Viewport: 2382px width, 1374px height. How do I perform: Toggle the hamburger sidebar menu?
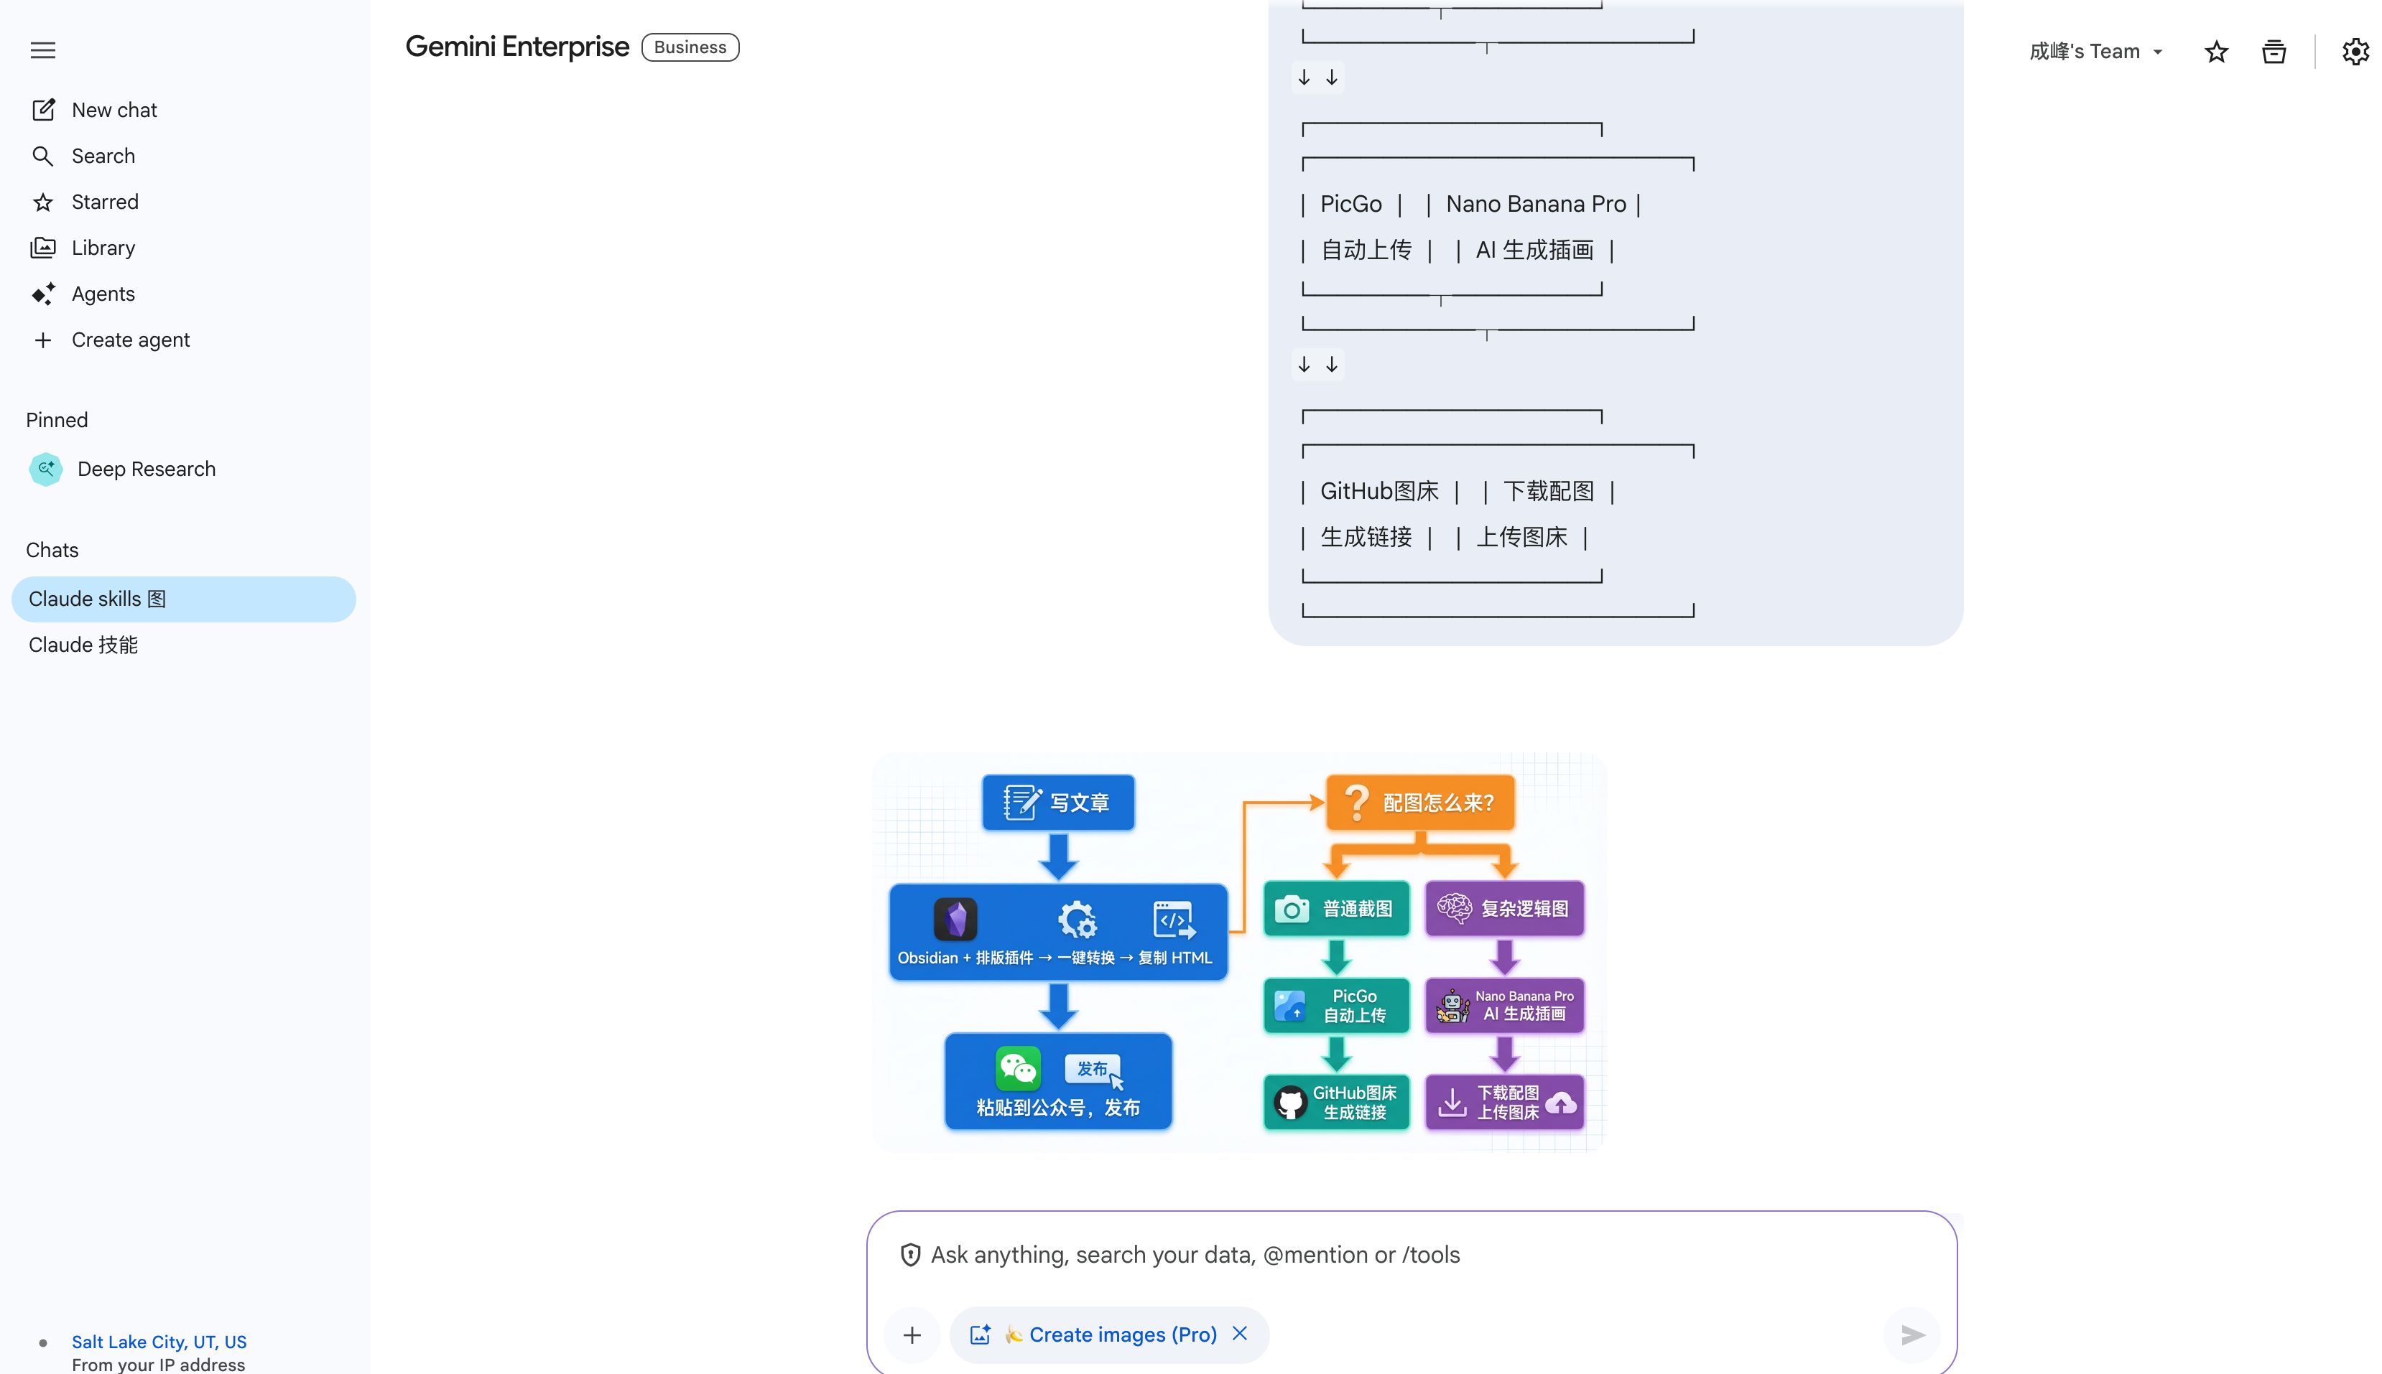point(42,50)
